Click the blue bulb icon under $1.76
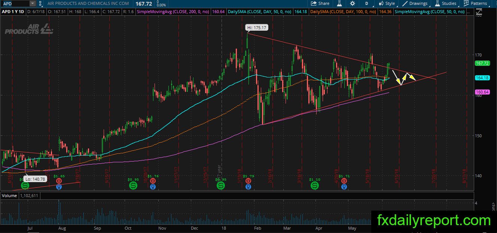The width and height of the screenshot is (497, 233). (153, 186)
